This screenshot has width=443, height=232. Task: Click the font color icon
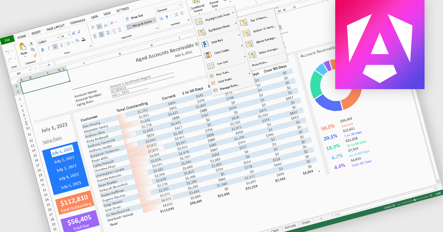tap(84, 39)
